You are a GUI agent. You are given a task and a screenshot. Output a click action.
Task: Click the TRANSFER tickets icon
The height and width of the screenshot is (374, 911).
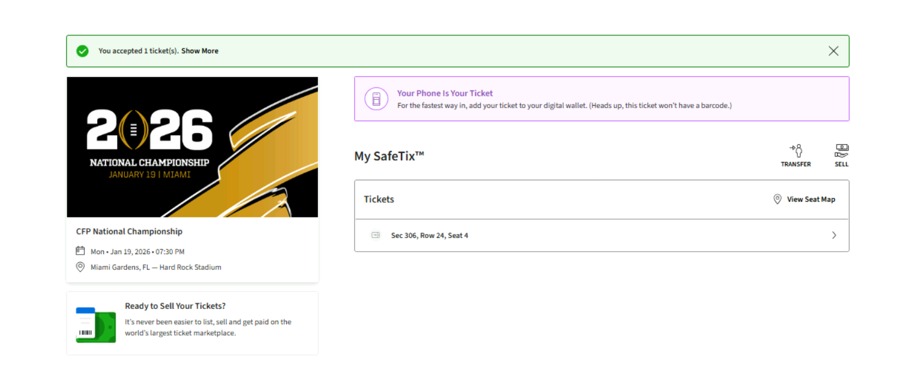coord(795,151)
